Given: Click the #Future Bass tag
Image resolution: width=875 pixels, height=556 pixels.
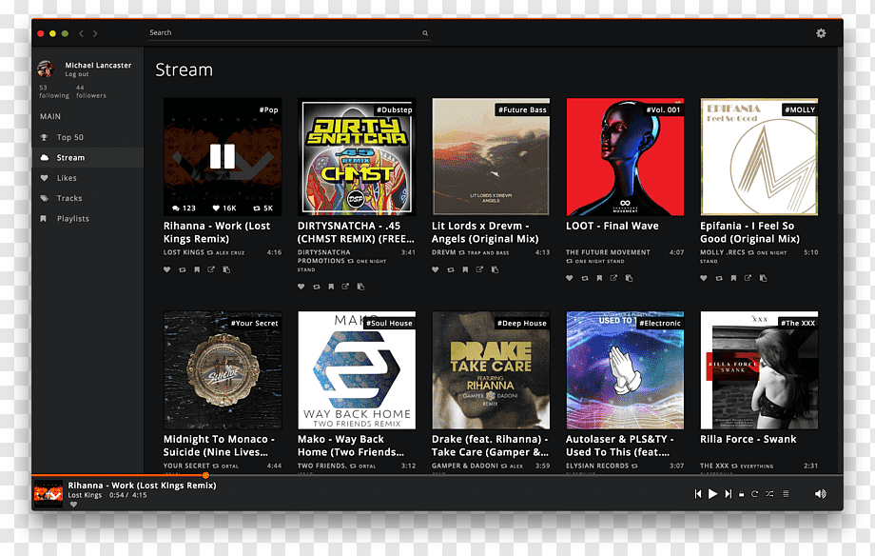Looking at the screenshot, I should tap(522, 109).
